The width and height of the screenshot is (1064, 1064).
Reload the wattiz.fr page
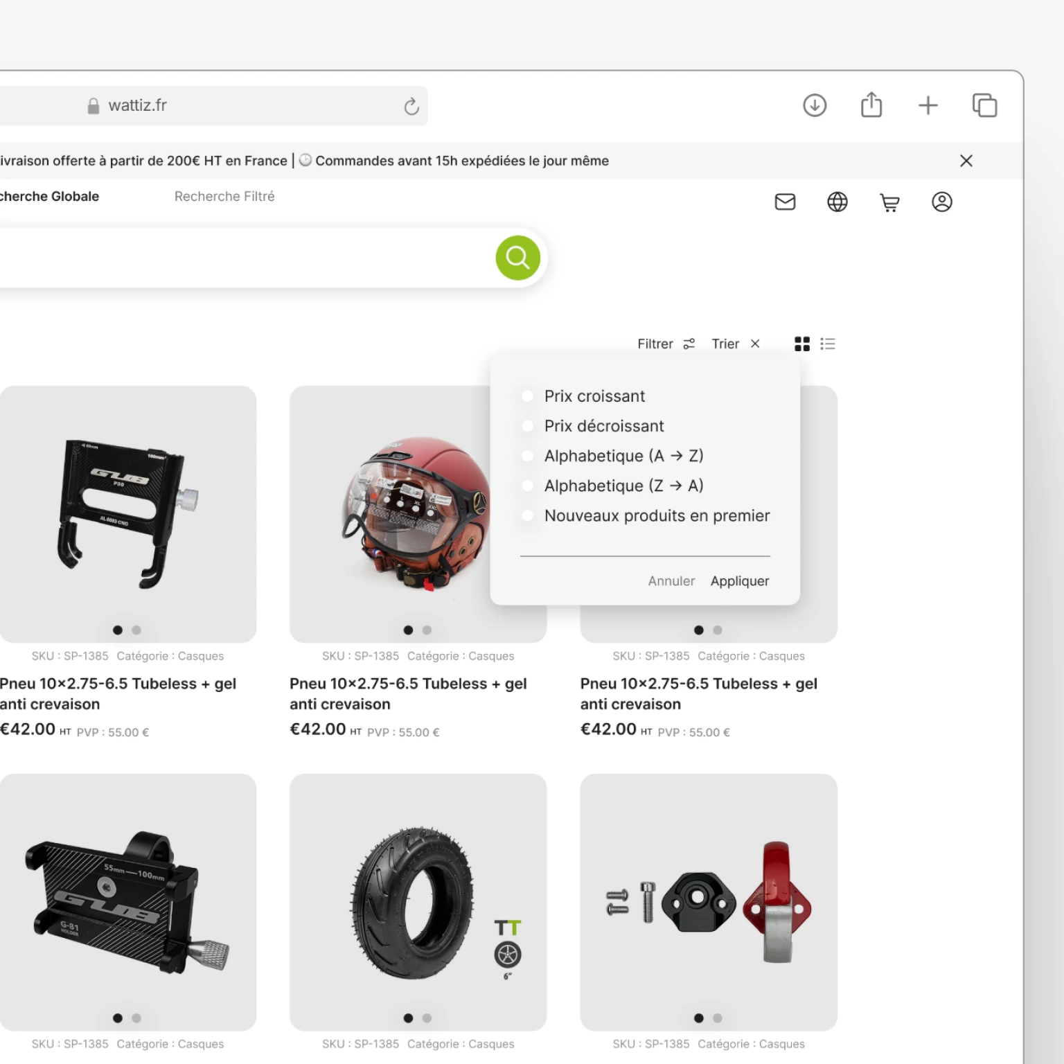pyautogui.click(x=411, y=106)
